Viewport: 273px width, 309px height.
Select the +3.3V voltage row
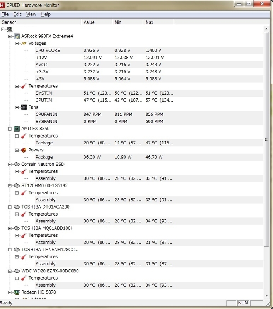pos(149,72)
